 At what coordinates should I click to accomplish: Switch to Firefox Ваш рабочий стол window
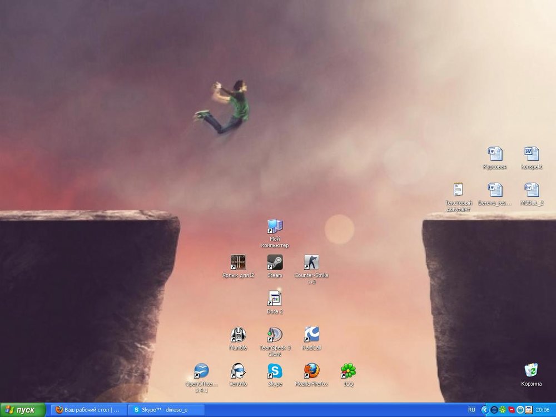coord(89,410)
